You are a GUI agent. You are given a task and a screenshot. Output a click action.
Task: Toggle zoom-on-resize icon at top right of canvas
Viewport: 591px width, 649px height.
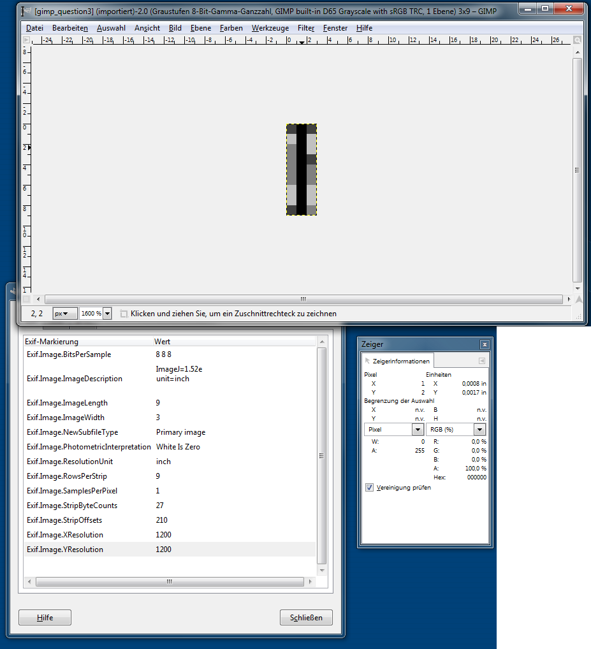(x=577, y=40)
